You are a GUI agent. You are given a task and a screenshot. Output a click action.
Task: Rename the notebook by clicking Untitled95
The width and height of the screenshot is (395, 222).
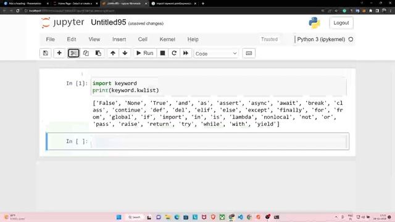[x=109, y=22]
